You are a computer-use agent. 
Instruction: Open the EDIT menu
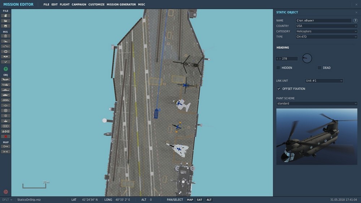(55, 4)
